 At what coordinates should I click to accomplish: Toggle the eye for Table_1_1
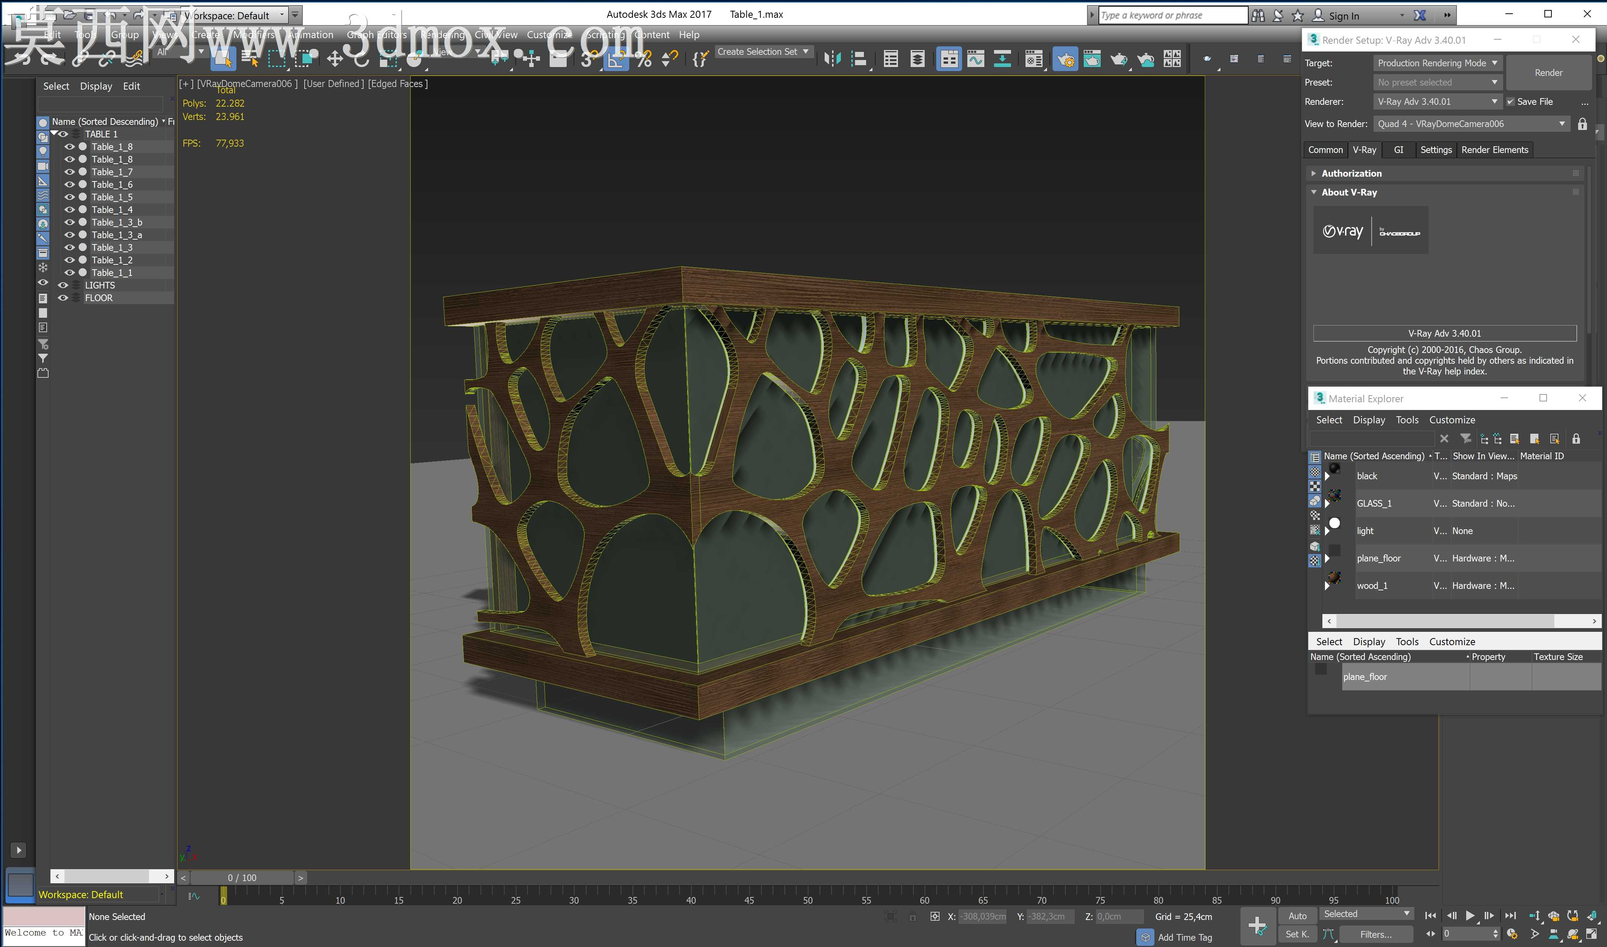coord(70,273)
